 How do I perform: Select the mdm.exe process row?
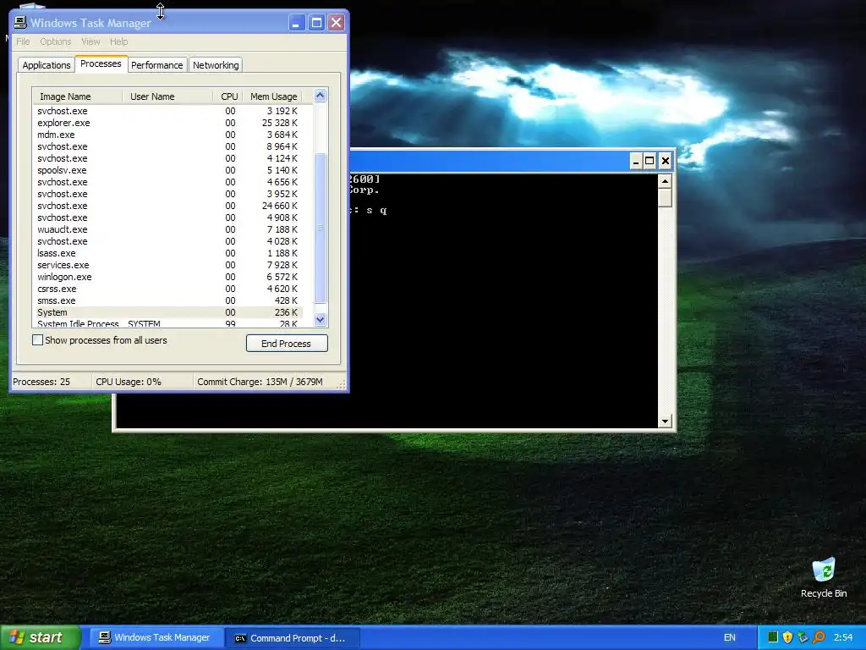pyautogui.click(x=167, y=135)
